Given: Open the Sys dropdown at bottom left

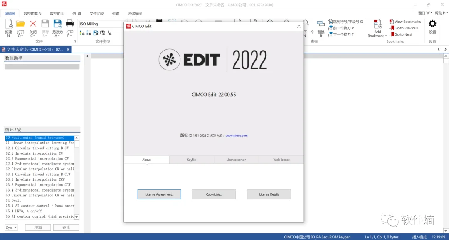Looking at the screenshot, I should point(11,227).
